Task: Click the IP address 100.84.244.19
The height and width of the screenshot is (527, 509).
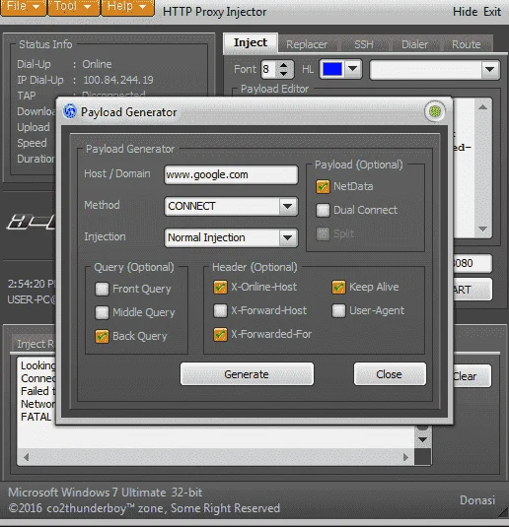Action: pos(117,80)
